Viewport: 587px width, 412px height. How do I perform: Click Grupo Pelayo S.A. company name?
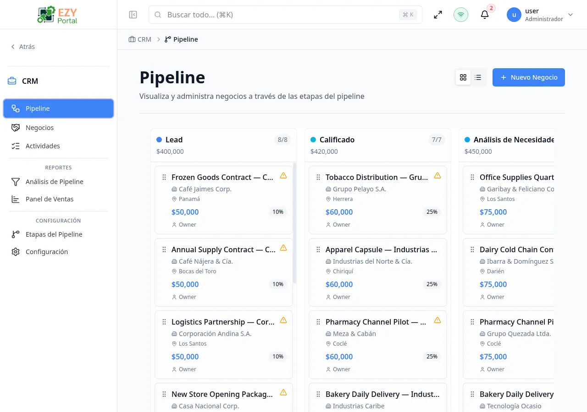click(x=360, y=189)
